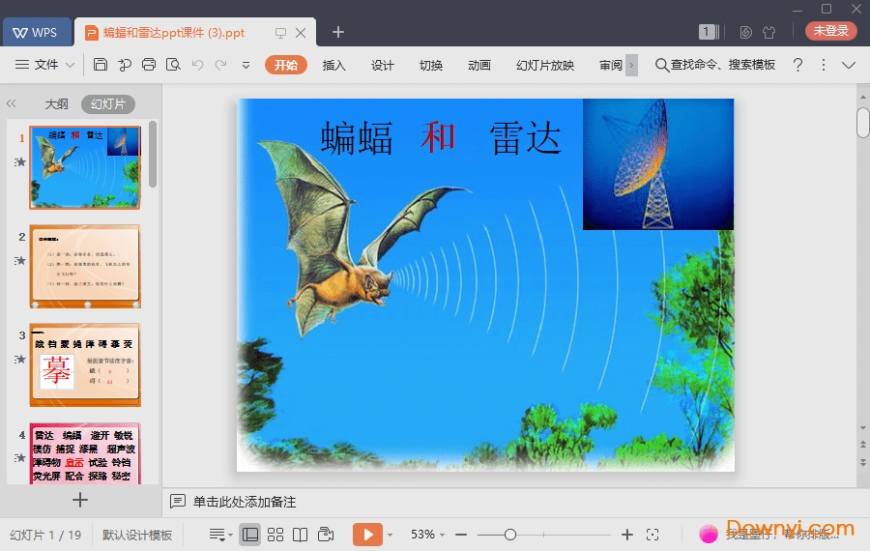Select the 幻灯片放映 ribbon tab
This screenshot has height=551, width=870.
[x=545, y=65]
